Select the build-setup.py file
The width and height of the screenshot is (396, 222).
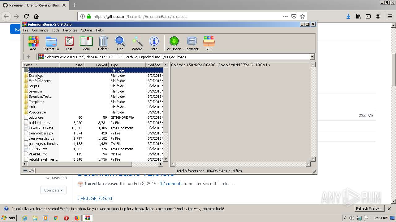[39, 123]
